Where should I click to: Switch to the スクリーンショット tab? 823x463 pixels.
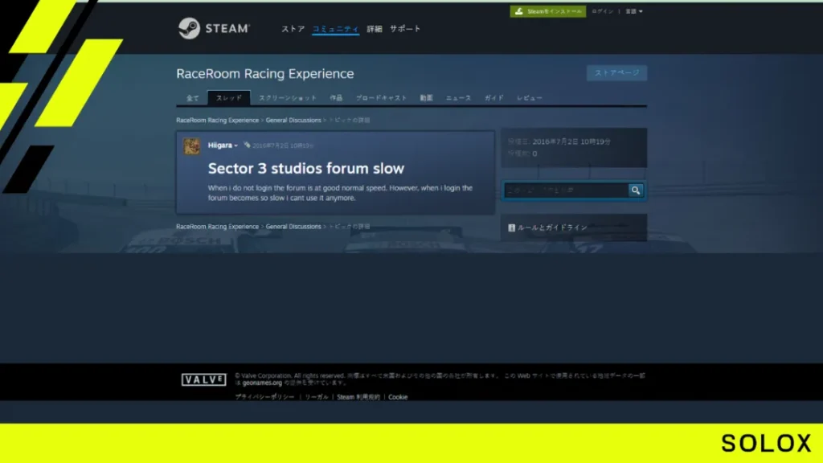pyautogui.click(x=288, y=98)
